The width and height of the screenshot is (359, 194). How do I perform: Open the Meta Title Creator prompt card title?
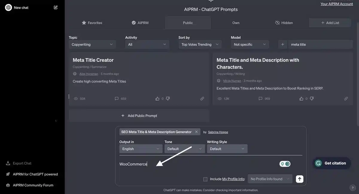93,60
